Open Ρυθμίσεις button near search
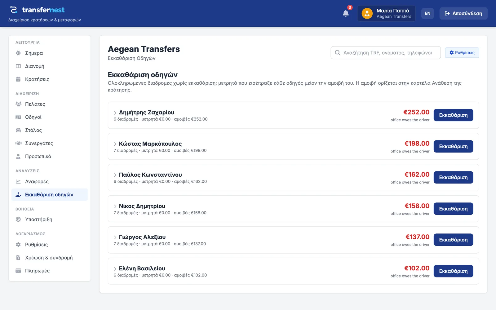Screen dimensions: 496x310 [x=462, y=53]
